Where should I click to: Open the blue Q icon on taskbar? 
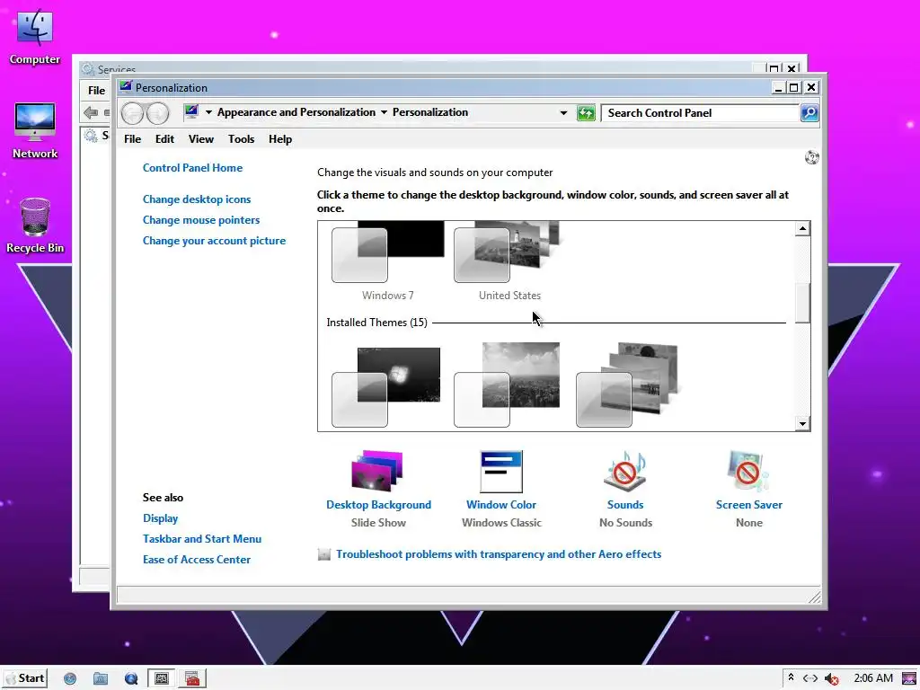coord(131,679)
